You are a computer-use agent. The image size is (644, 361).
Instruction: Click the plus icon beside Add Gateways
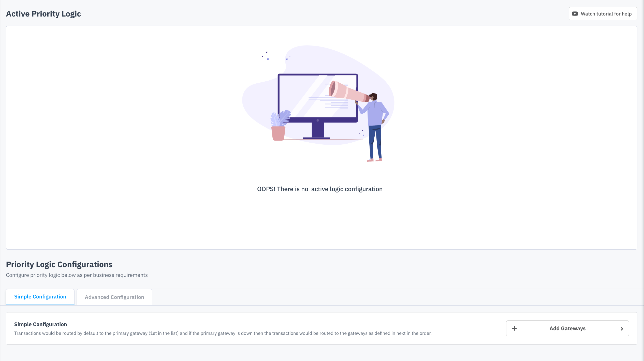tap(514, 328)
